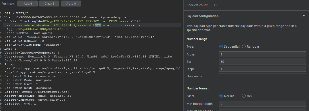Click the Number range heading

tap(197, 39)
